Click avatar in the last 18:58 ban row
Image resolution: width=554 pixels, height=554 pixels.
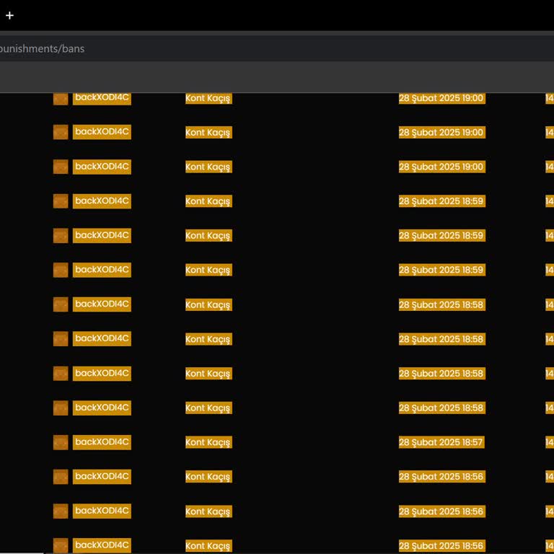[61, 408]
